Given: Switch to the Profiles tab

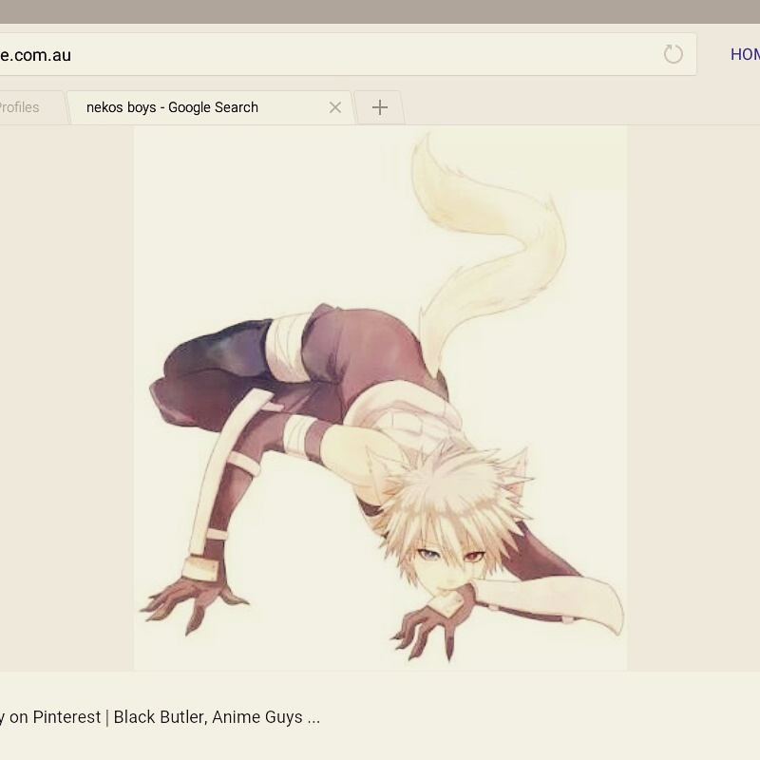Looking at the screenshot, I should tap(32, 107).
